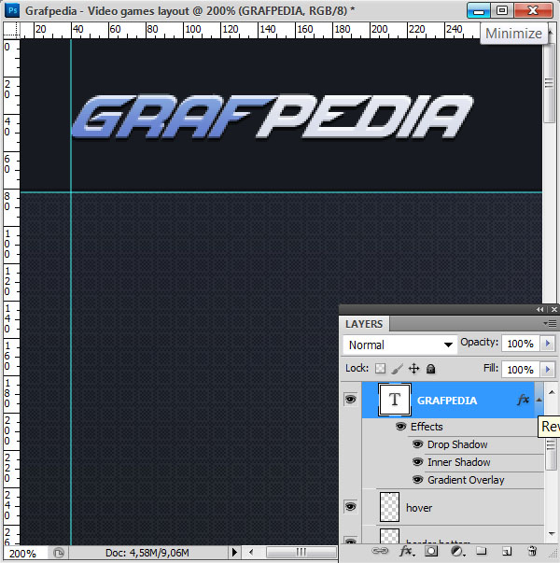The height and width of the screenshot is (563, 560).
Task: Click the Effects label
Action: click(x=427, y=427)
